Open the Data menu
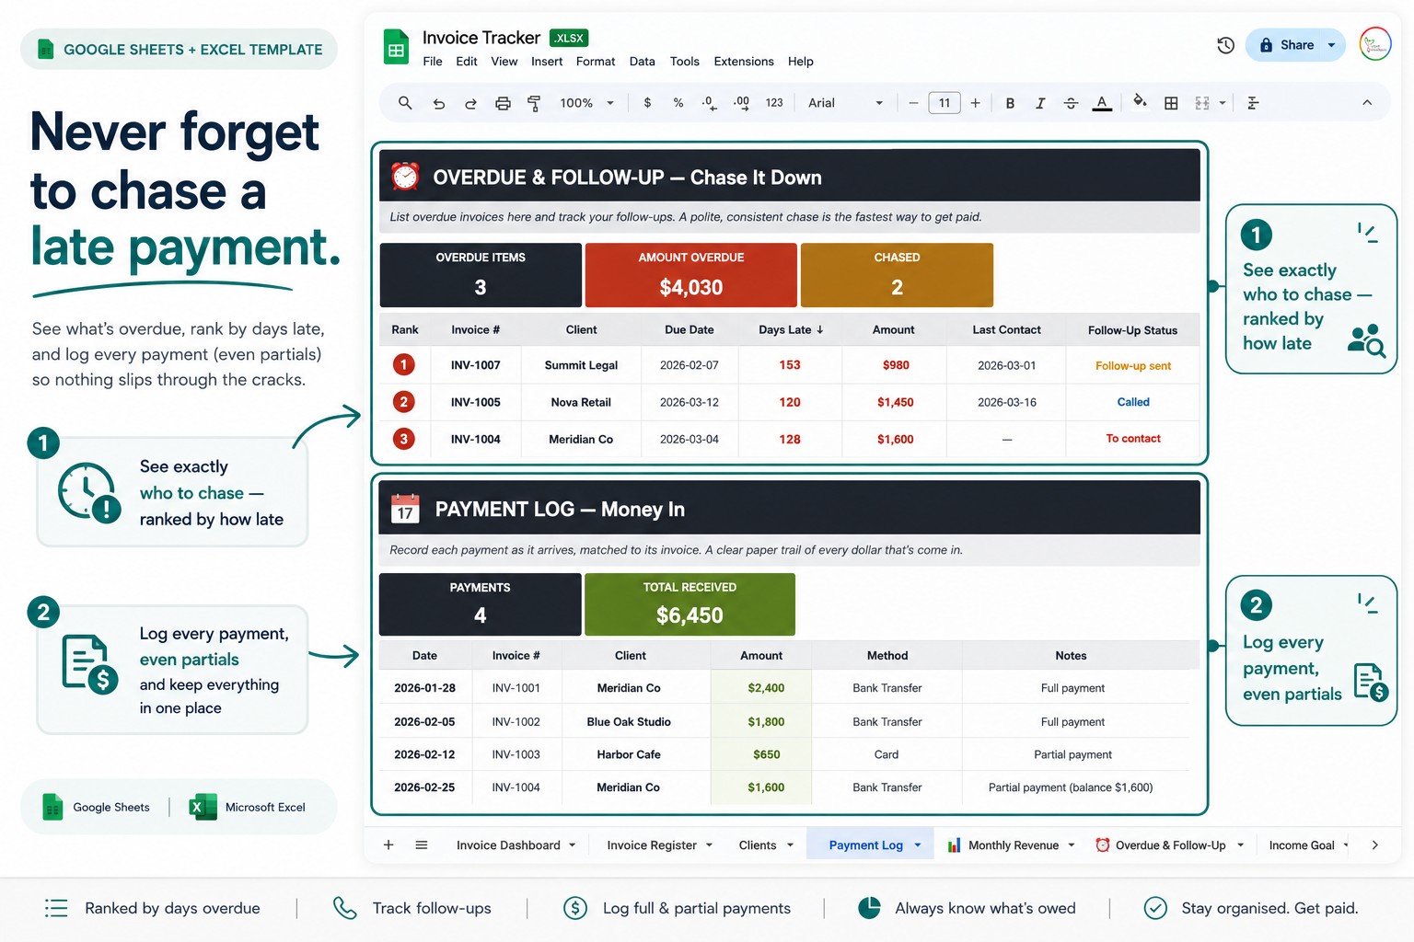 [x=643, y=62]
